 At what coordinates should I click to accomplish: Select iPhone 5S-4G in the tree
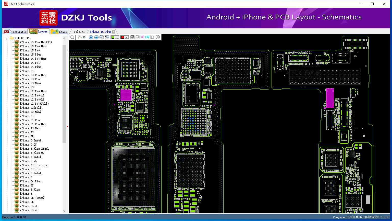[29, 210]
